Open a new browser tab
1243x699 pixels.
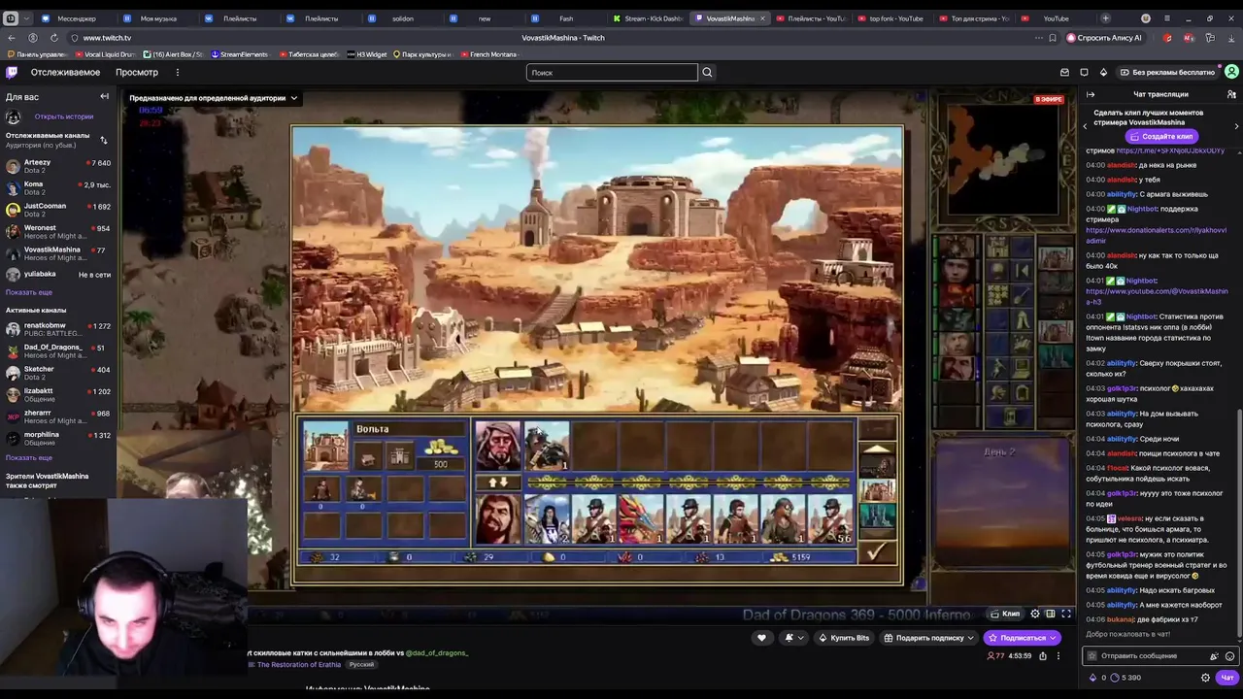click(1105, 18)
